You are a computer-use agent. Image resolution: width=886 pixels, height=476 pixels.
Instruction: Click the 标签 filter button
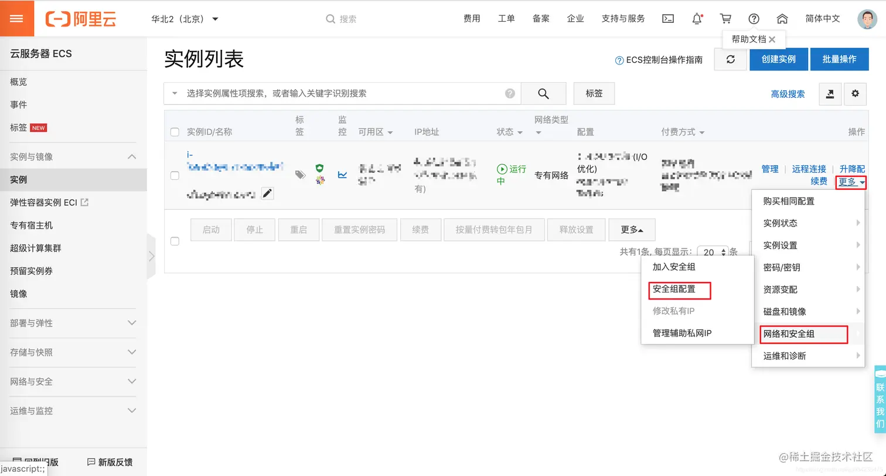click(x=594, y=93)
